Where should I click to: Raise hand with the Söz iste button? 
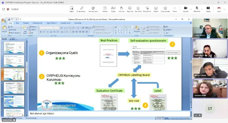[121, 9]
